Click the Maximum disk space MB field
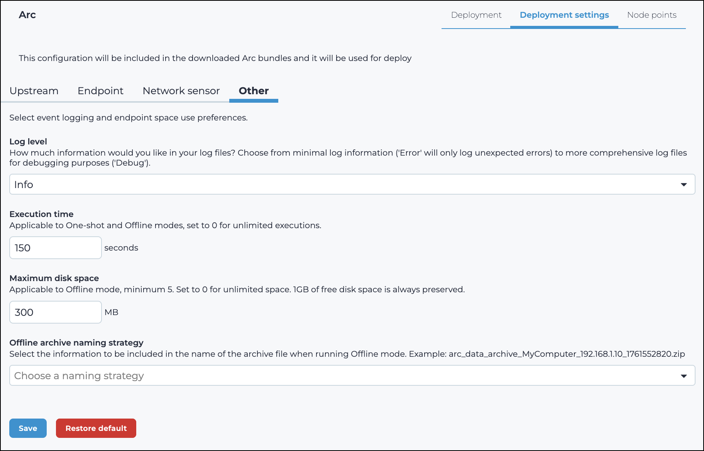Image resolution: width=704 pixels, height=451 pixels. [56, 312]
